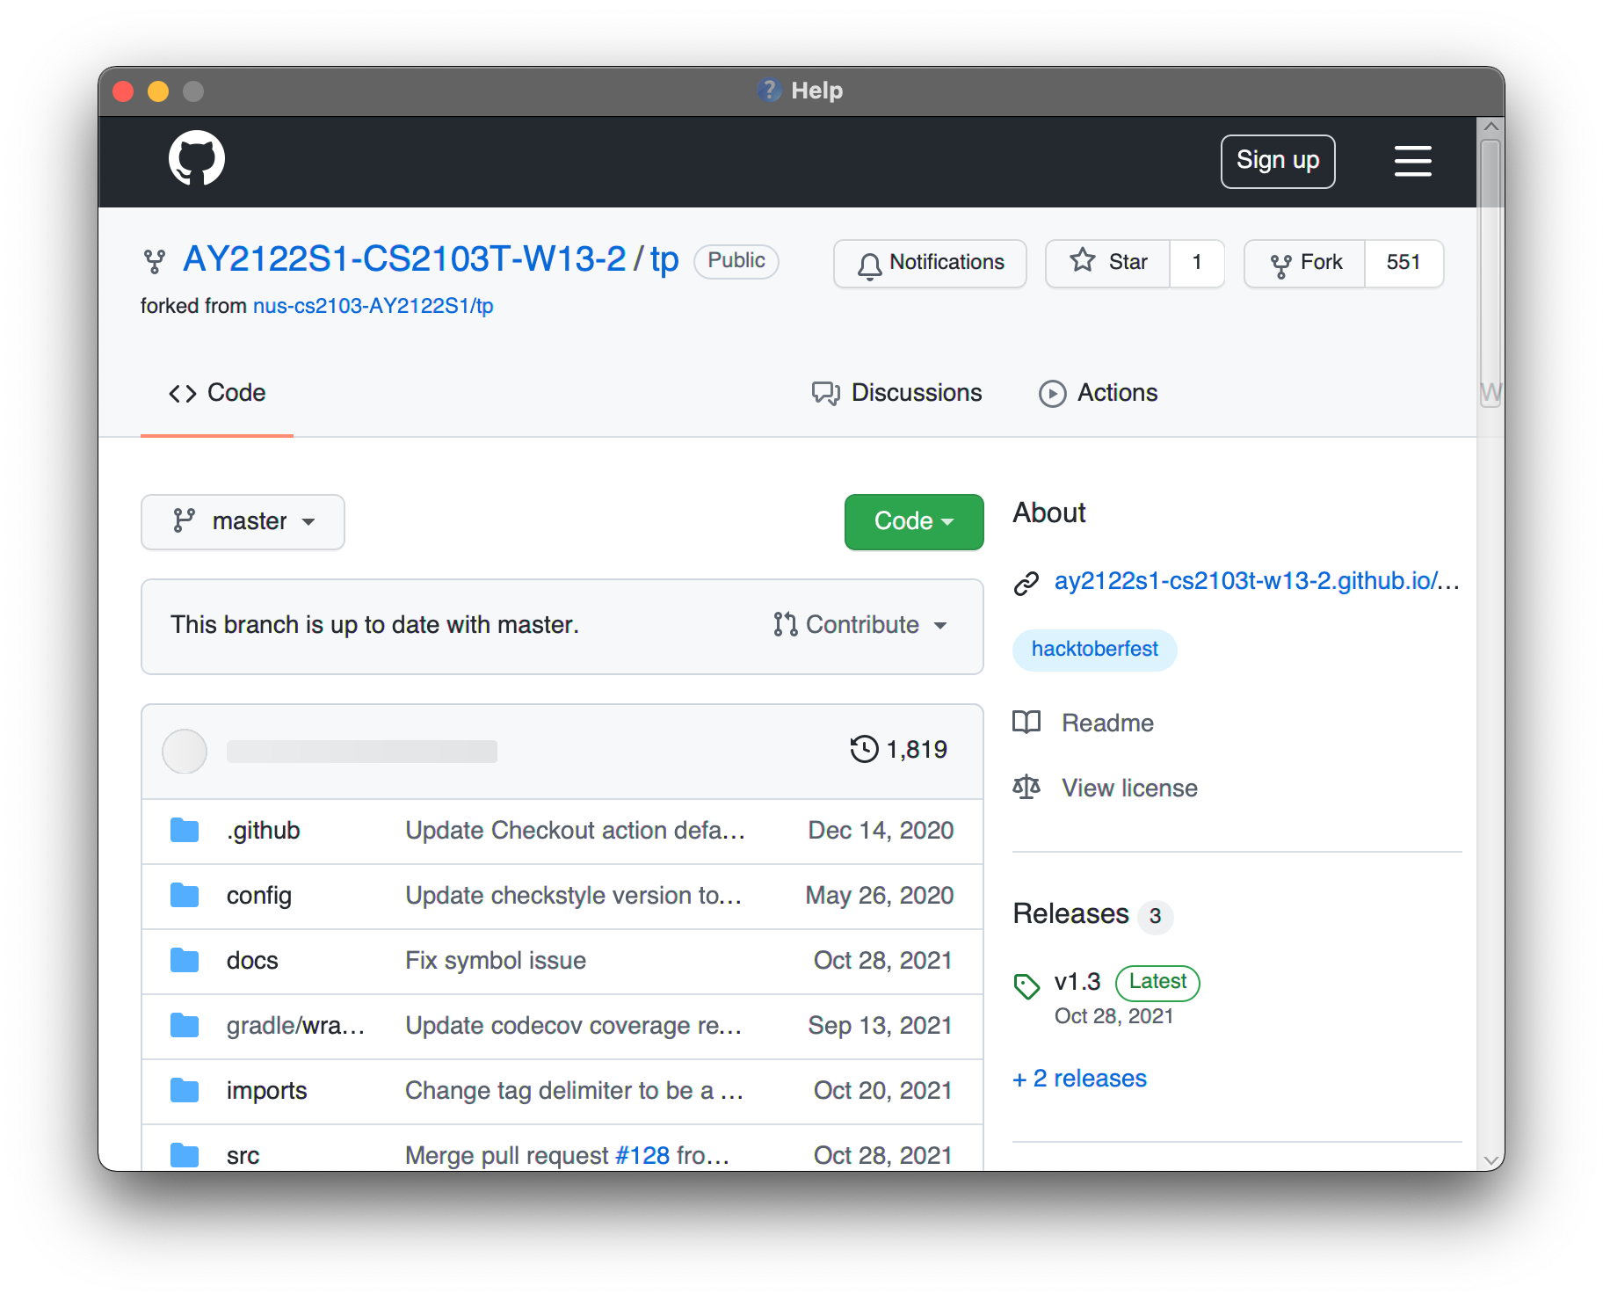Image resolution: width=1603 pixels, height=1301 pixels.
Task: View commit history of 1,819 commits
Action: 898,749
